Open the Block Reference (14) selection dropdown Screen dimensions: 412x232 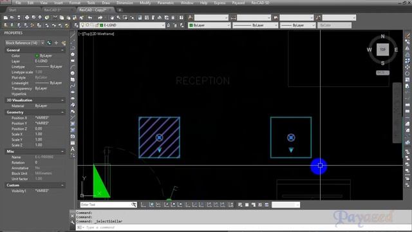pyautogui.click(x=42, y=43)
